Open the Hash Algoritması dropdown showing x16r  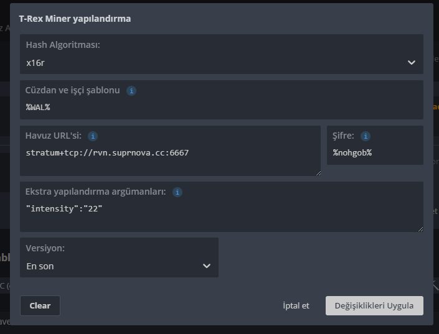click(221, 63)
